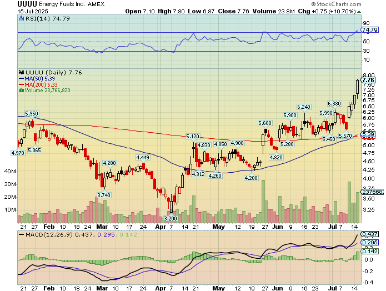
Task: Click the 5.990 price label
Action: pyautogui.click(x=326, y=113)
